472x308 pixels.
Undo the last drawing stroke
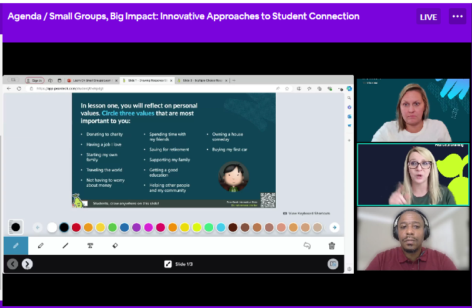click(307, 246)
